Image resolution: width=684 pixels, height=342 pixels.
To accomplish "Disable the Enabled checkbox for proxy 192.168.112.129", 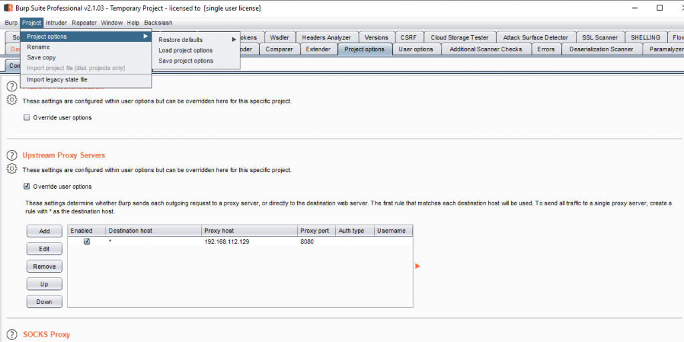I will pos(87,241).
